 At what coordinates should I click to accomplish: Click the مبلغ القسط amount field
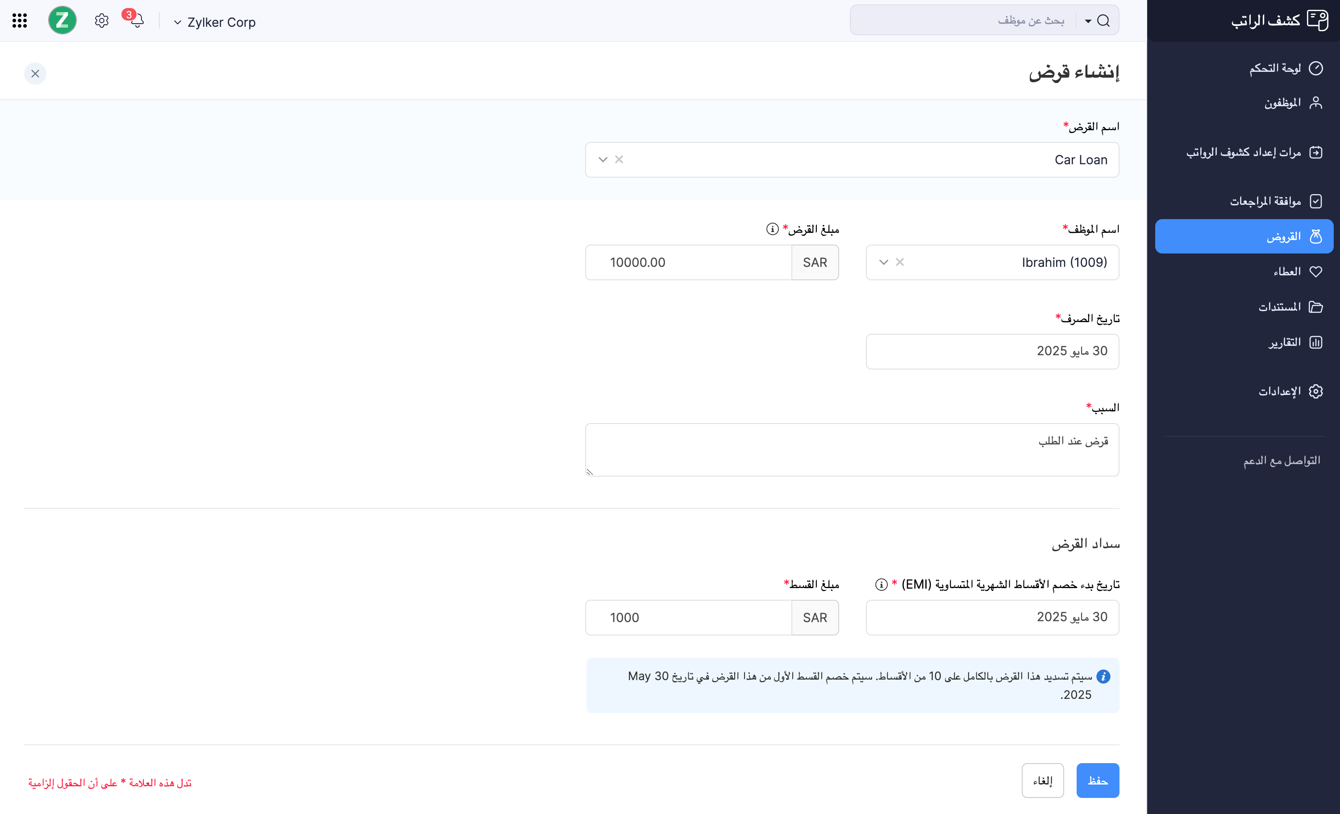coord(688,618)
